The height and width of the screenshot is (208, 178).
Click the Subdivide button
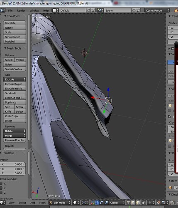15,93
